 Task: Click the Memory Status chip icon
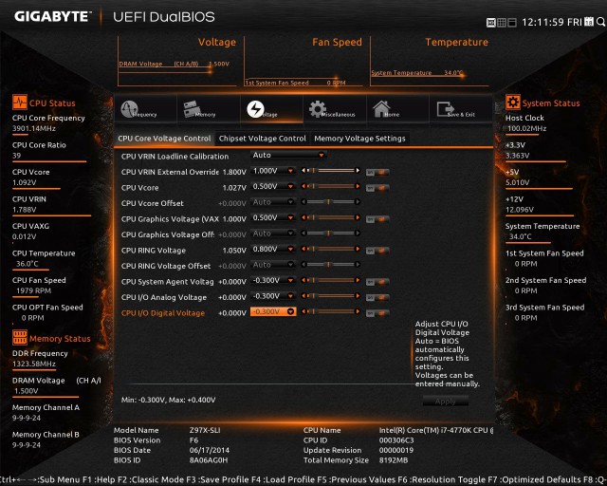tap(20, 338)
